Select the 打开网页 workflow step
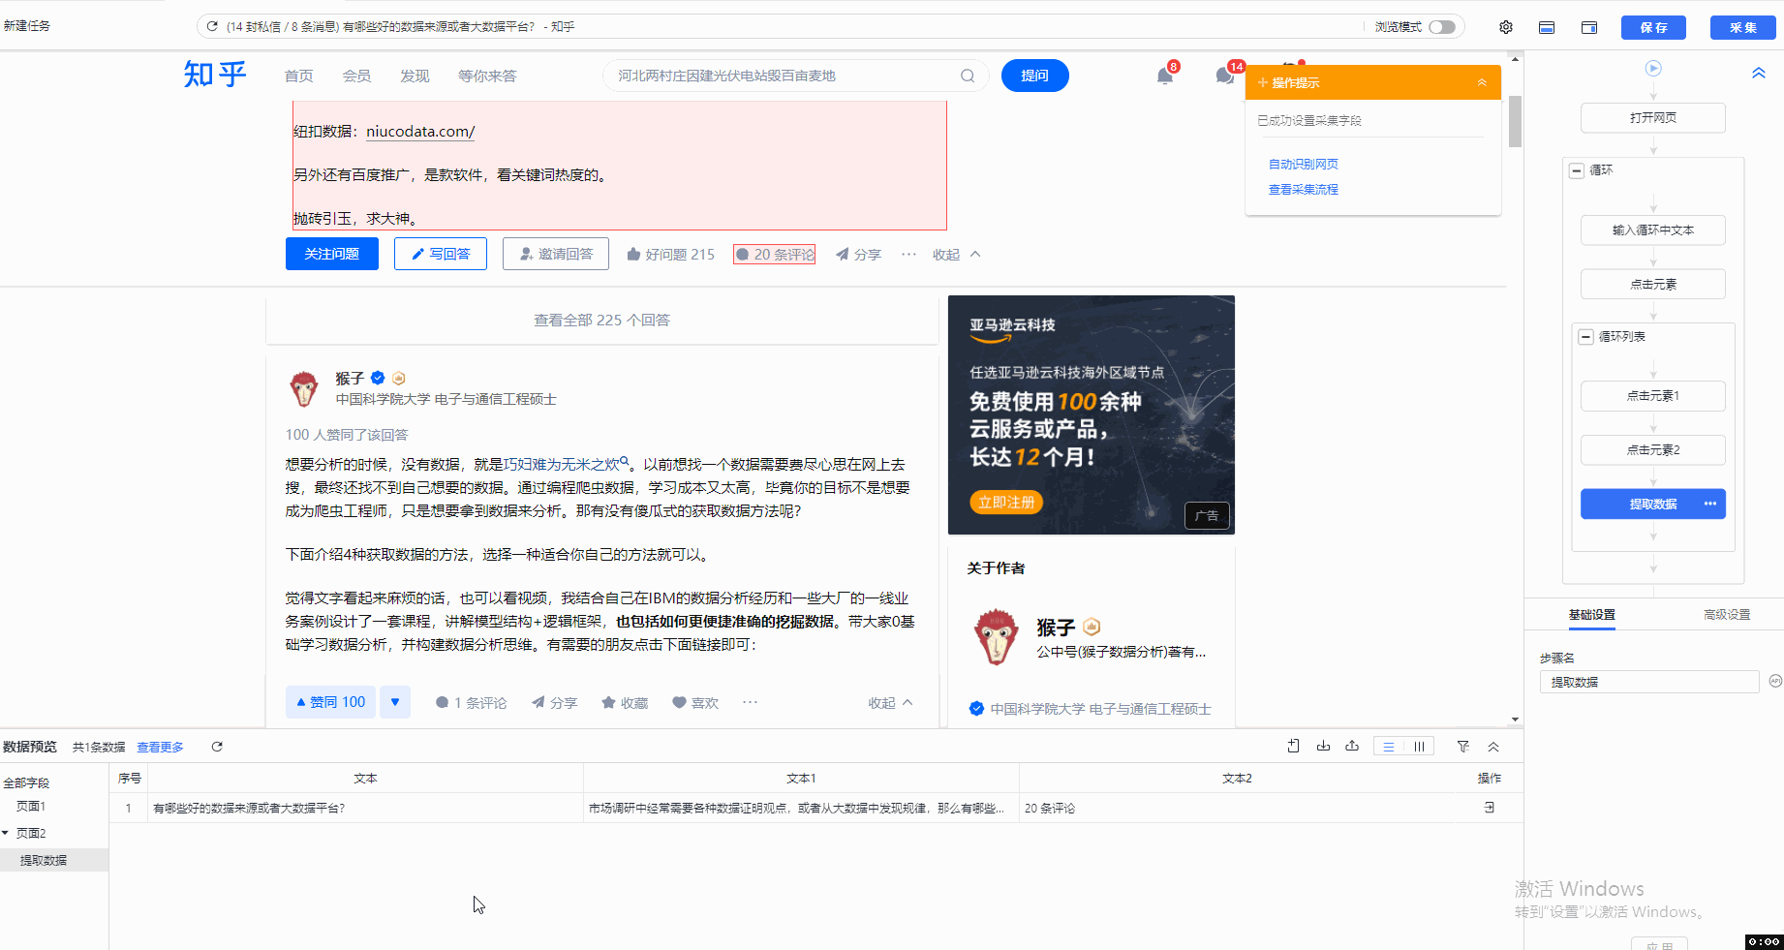Viewport: 1784px width, 950px height. coord(1653,118)
